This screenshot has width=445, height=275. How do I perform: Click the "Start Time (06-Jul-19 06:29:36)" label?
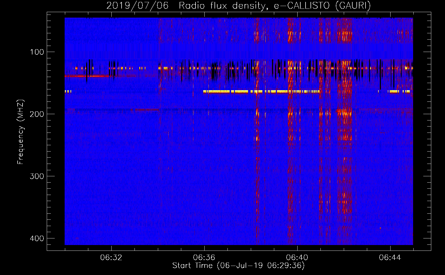238,266
